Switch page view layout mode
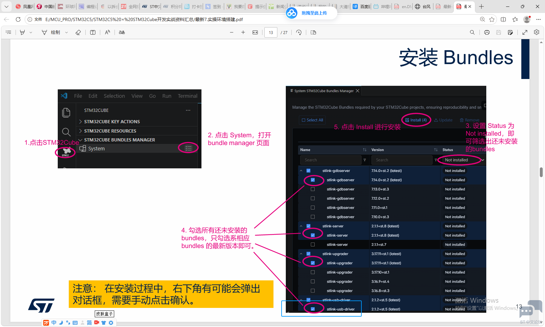545x327 pixels. tap(313, 32)
